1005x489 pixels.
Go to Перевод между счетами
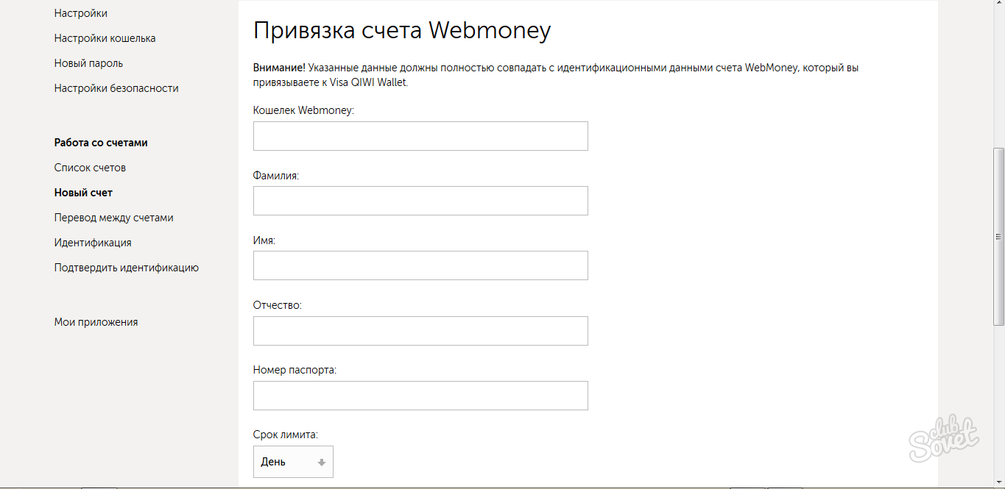(x=113, y=218)
